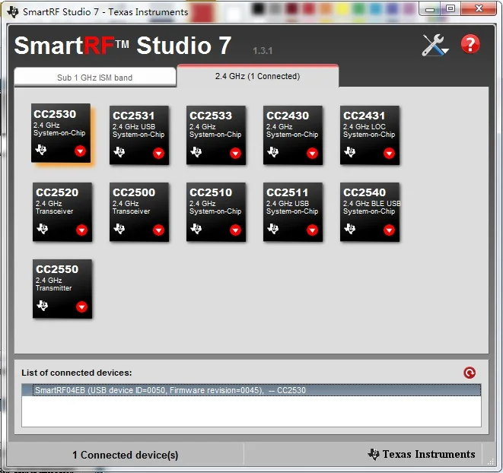
Task: Click the TI logo on the CC2511 tile
Action: click(273, 229)
